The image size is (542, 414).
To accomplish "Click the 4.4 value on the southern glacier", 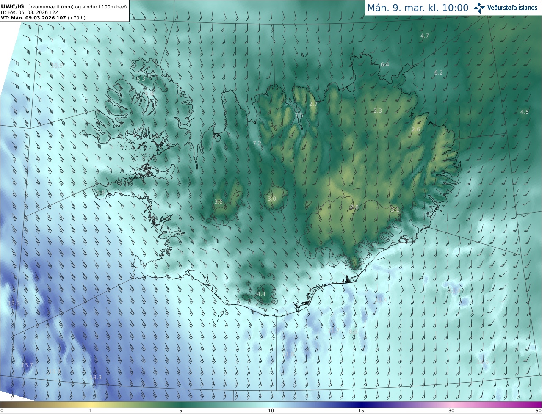I will 261,294.
